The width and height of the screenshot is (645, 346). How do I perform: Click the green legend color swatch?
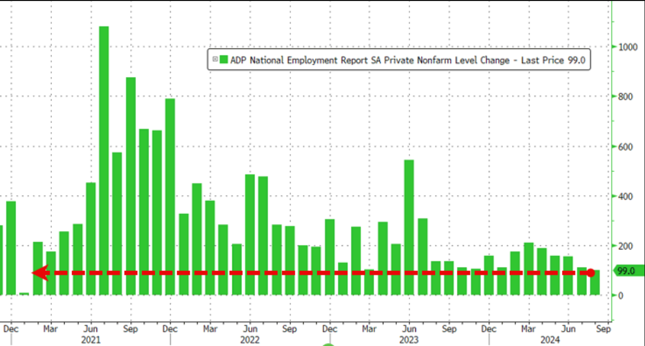point(224,59)
